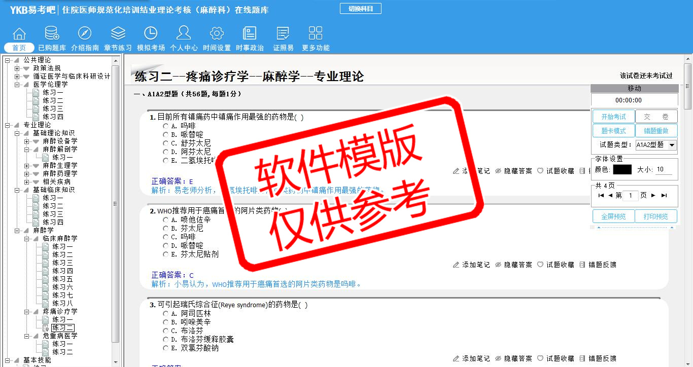Open 时间设置 gear icon
Screen dimensions: 693x367
[x=217, y=34]
